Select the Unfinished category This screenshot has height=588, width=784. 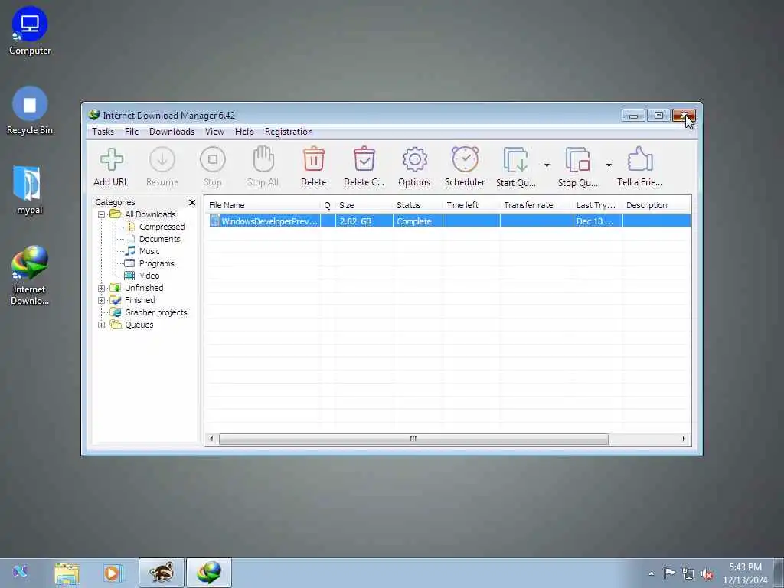tap(144, 288)
